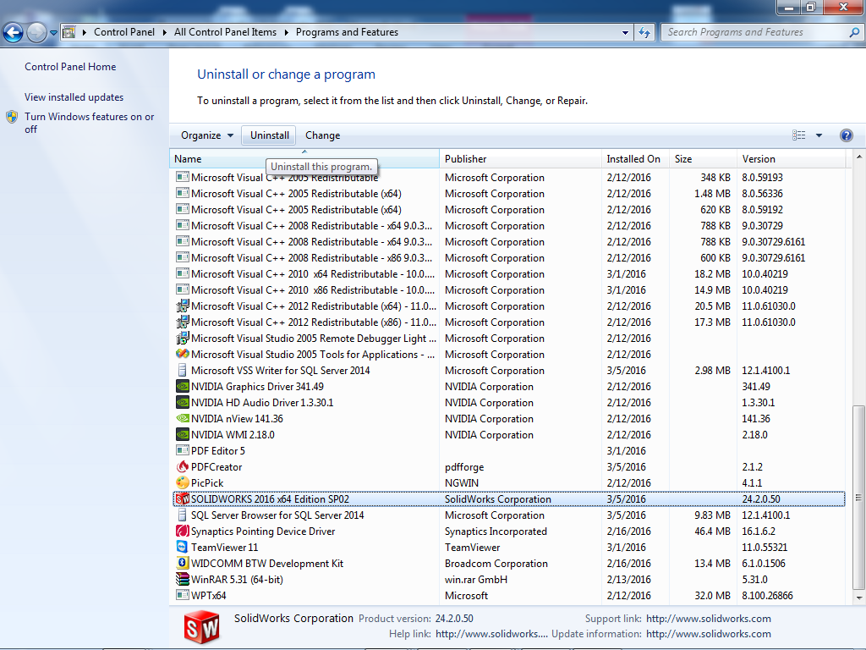
Task: Open Control Panel Home link
Action: point(70,67)
